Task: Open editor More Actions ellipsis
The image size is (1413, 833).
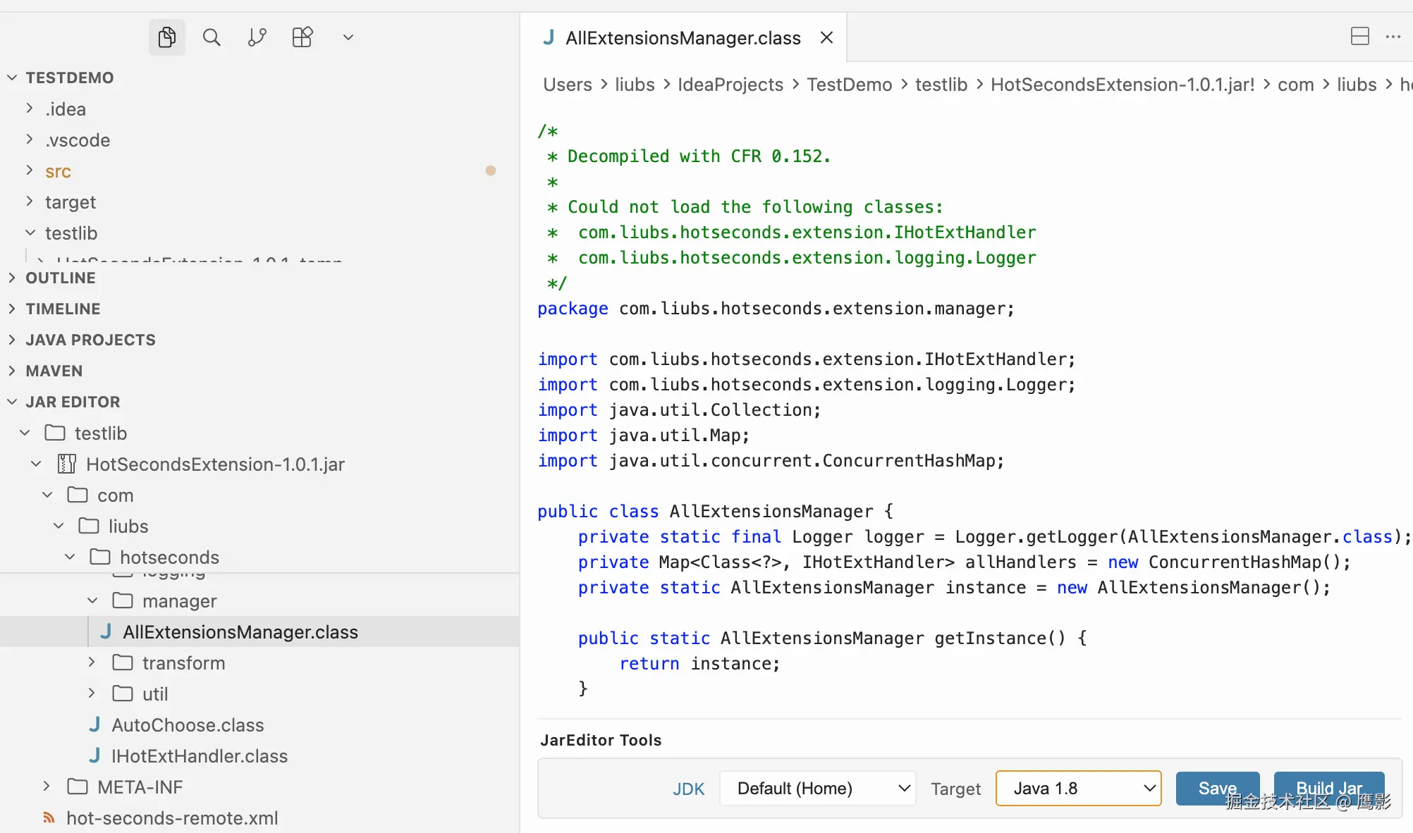Action: 1393,37
